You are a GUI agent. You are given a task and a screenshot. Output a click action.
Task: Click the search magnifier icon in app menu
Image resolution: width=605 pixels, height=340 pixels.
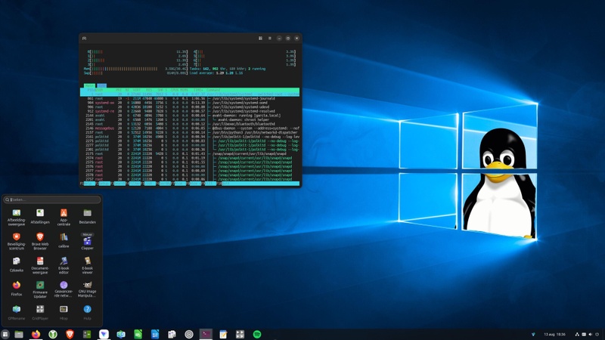click(x=8, y=199)
